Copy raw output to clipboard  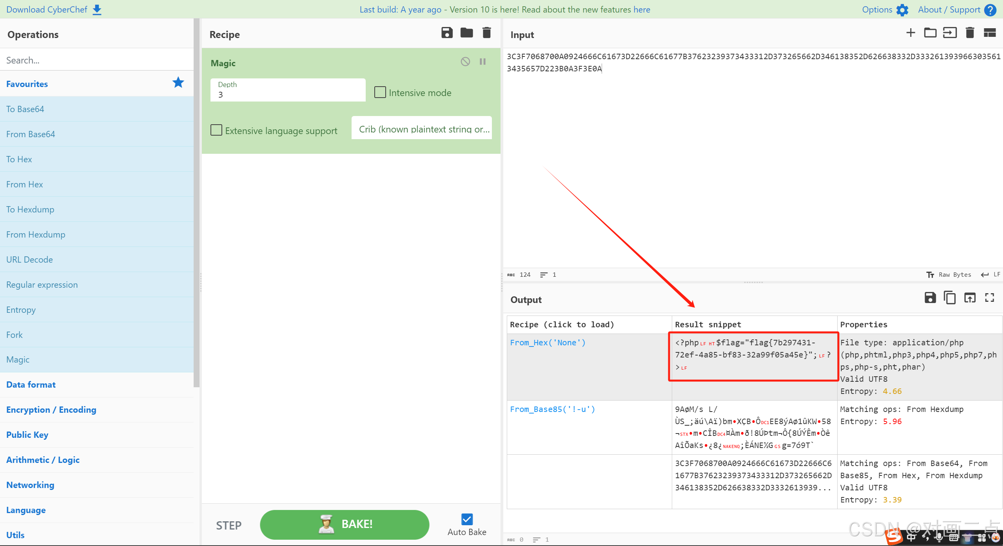point(950,298)
